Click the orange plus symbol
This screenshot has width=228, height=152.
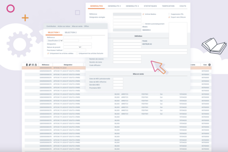point(25,18)
